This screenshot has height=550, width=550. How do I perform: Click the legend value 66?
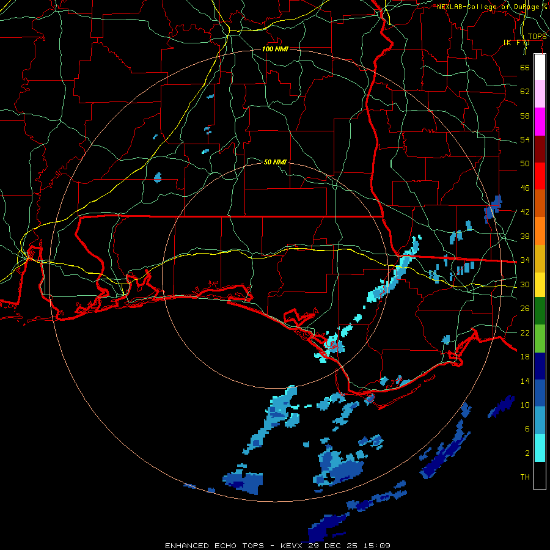pyautogui.click(x=525, y=67)
